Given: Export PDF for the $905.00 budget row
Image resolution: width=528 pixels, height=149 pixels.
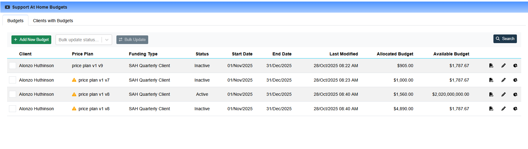Looking at the screenshot, I should (491, 66).
